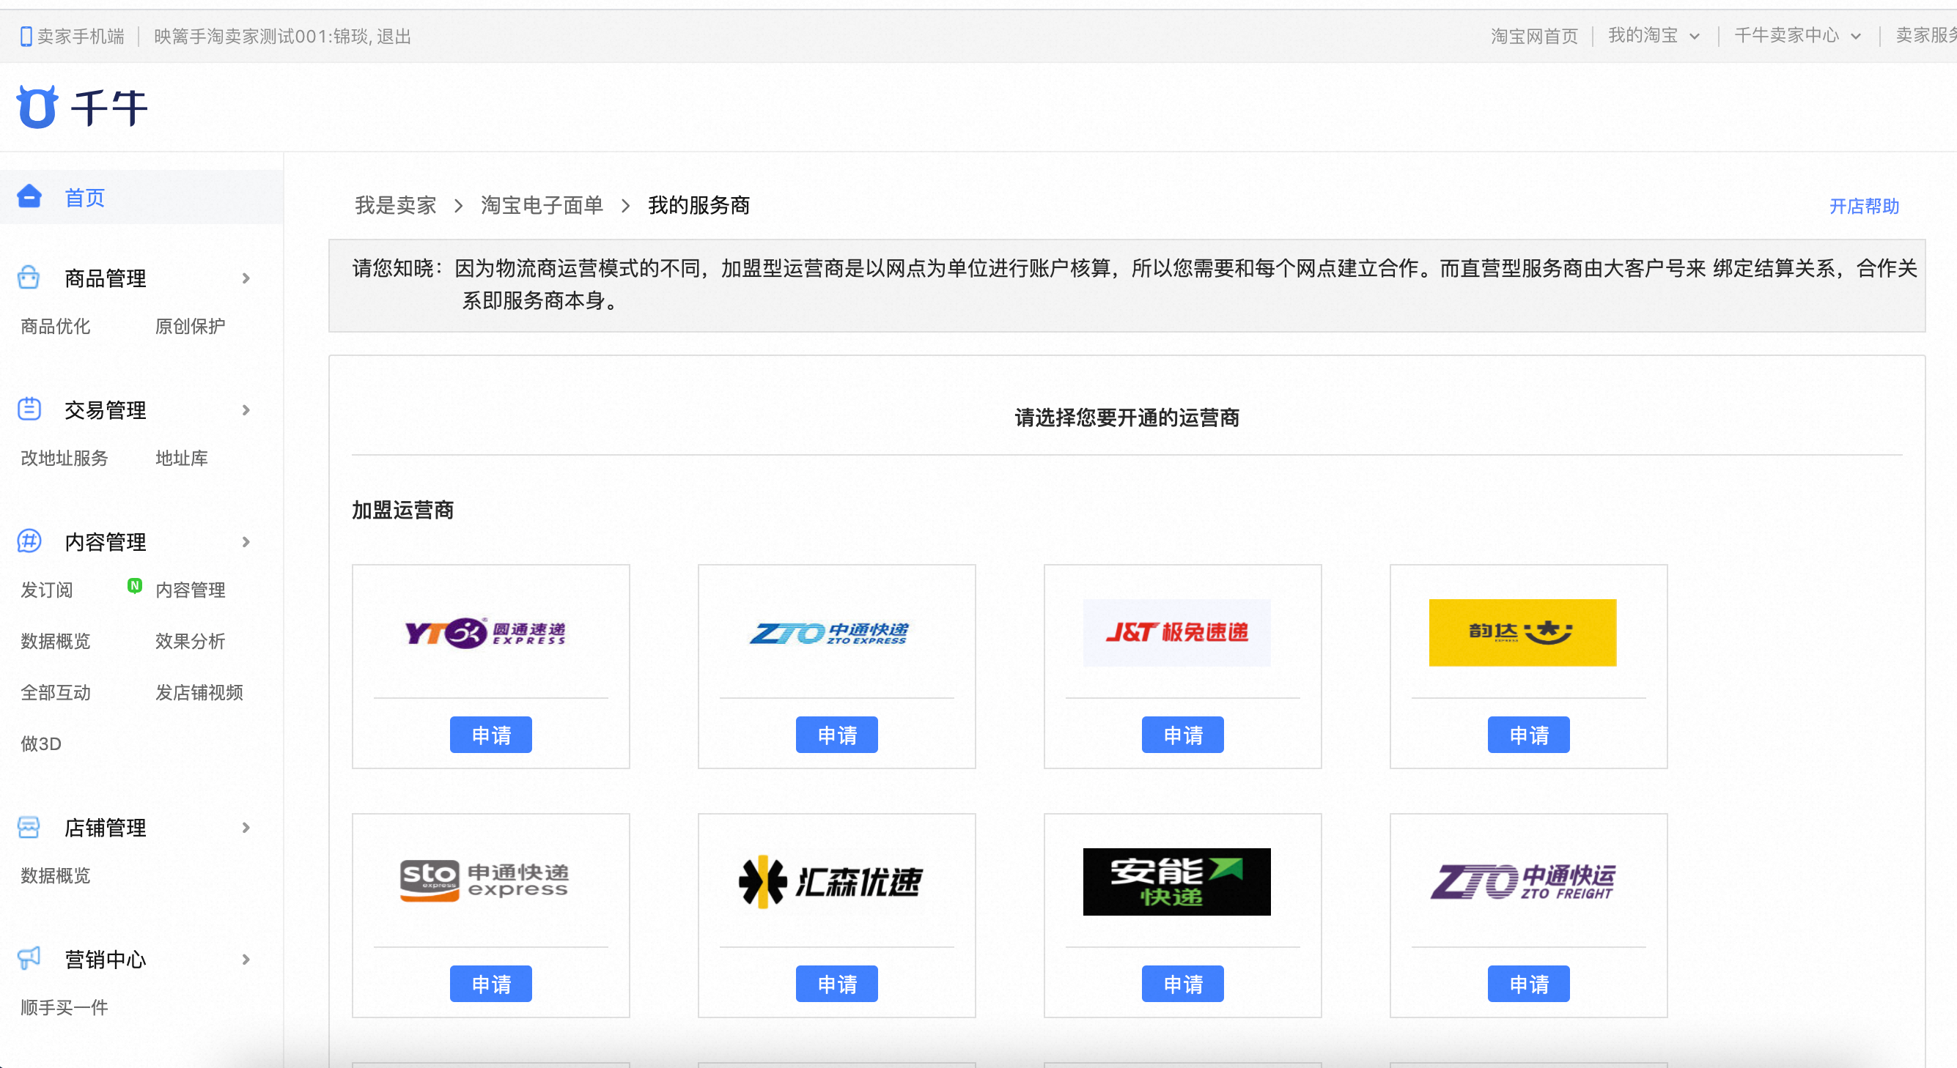Open 商品优化 submenu link
The height and width of the screenshot is (1068, 1957).
click(56, 327)
